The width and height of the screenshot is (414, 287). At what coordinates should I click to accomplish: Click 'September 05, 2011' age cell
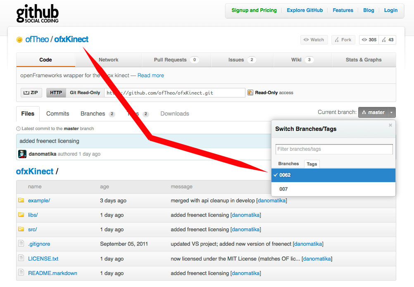124,244
